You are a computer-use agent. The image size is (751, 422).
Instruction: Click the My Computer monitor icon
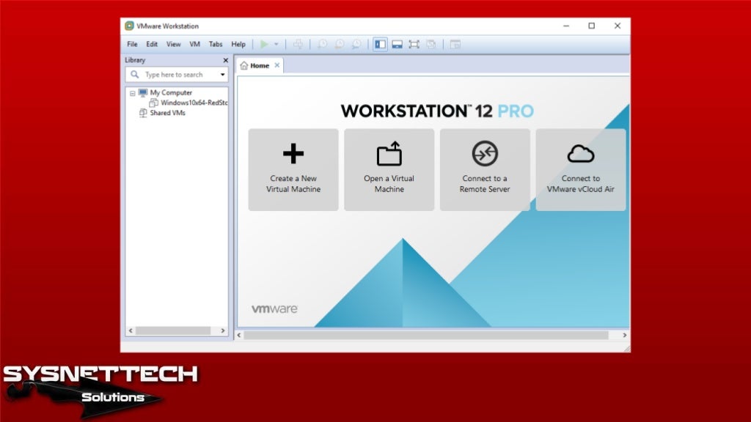[143, 92]
